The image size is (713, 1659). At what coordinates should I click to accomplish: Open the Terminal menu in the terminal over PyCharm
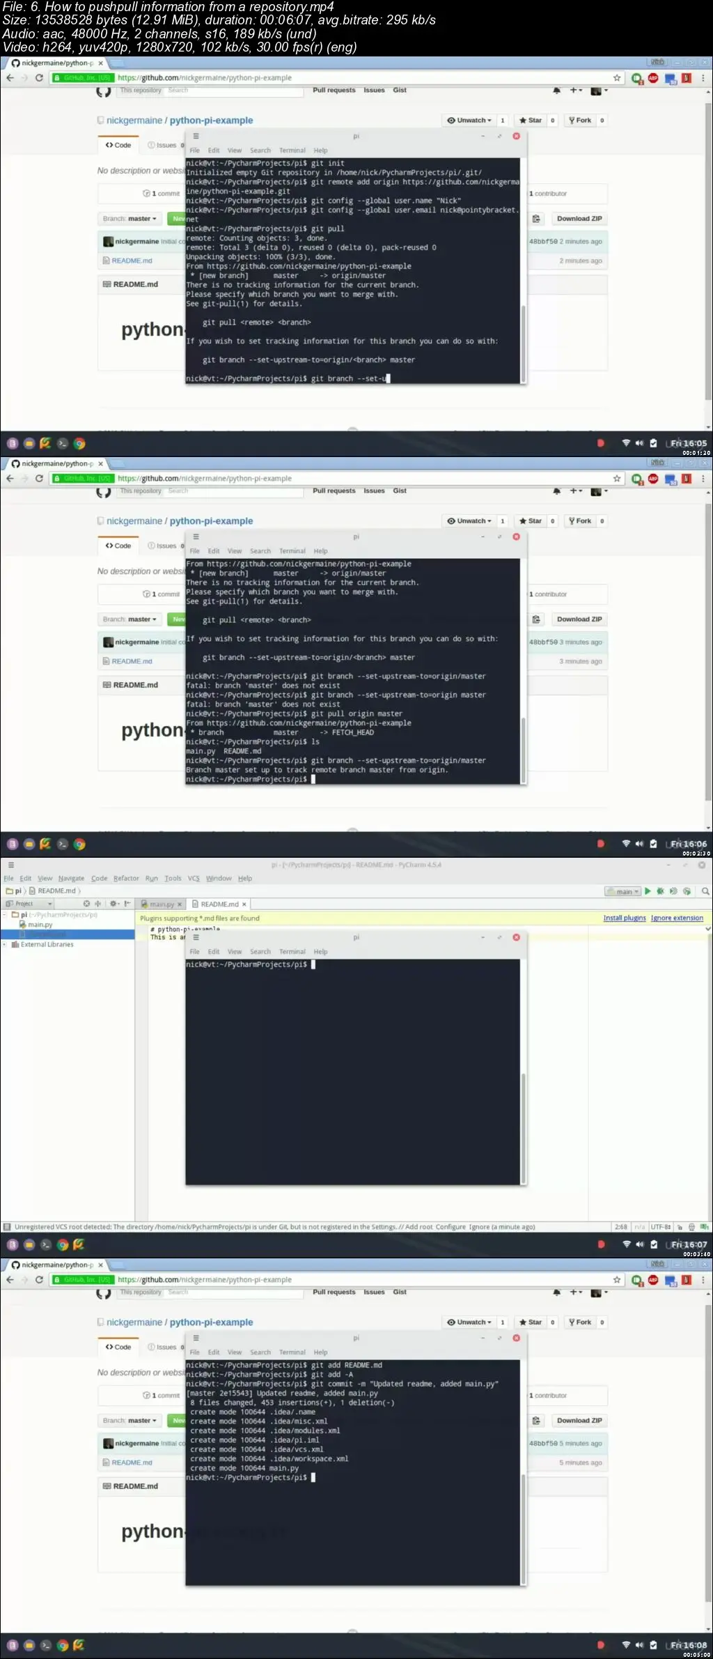click(x=292, y=952)
